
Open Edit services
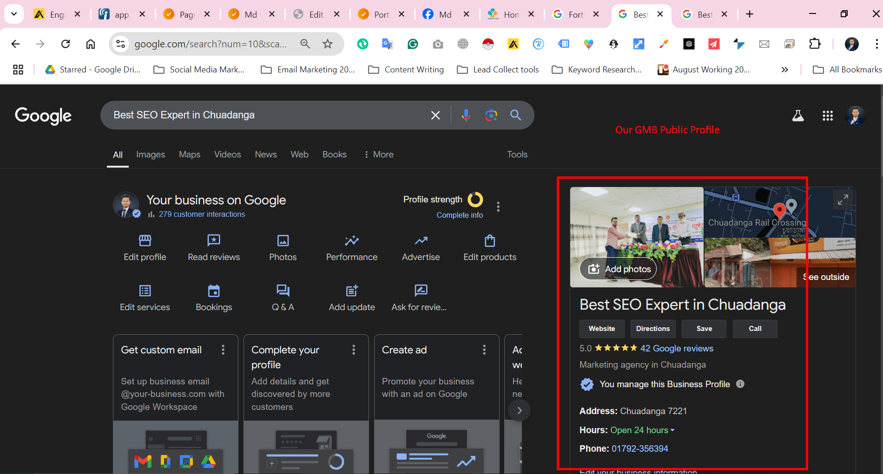tap(145, 299)
